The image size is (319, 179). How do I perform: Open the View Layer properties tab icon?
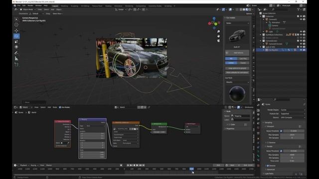(x=258, y=119)
